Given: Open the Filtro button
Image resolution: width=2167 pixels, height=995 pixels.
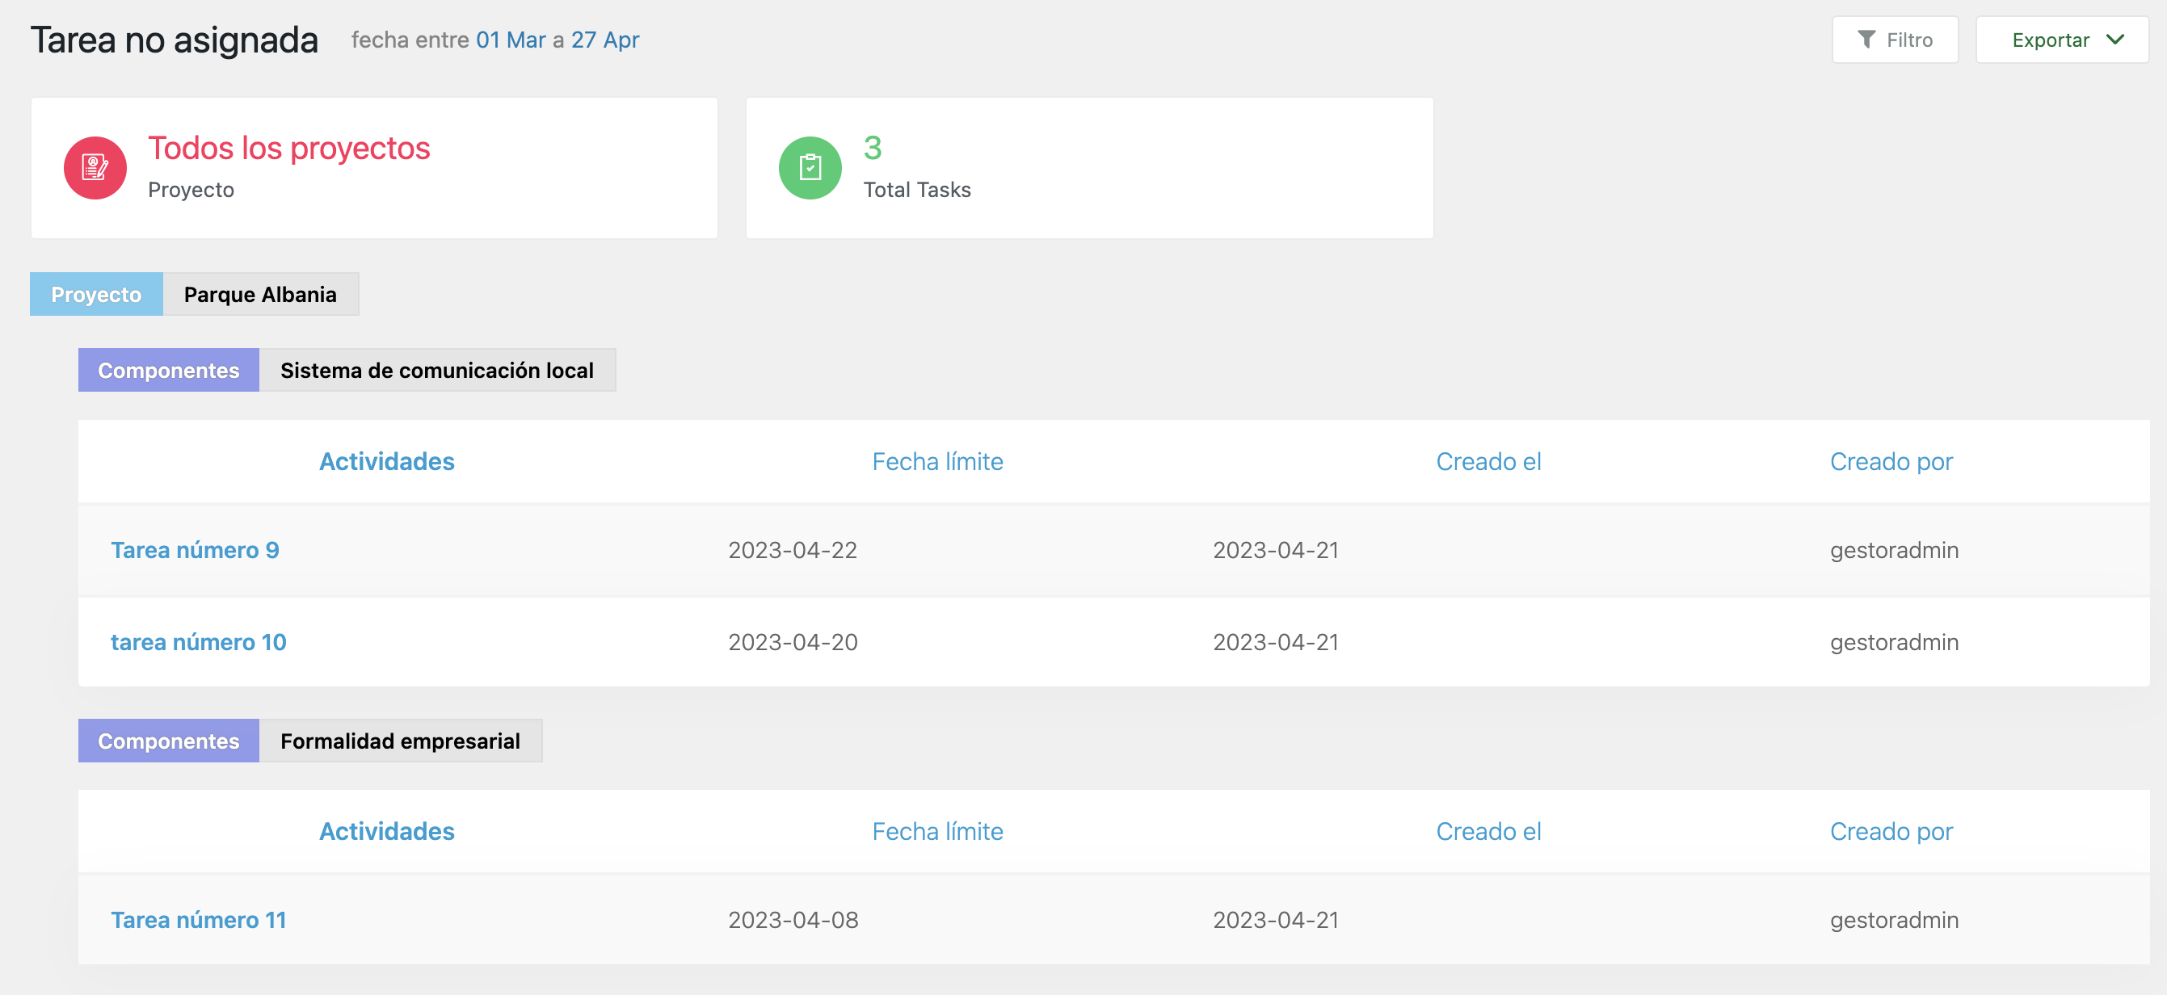Looking at the screenshot, I should 1896,40.
